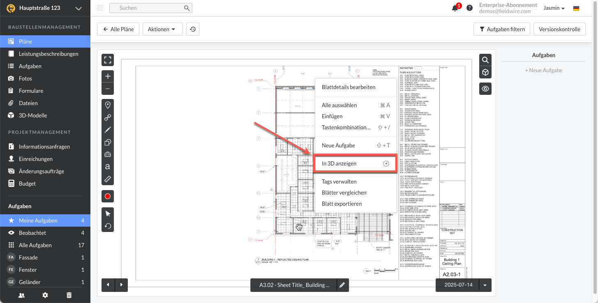Click the Aufgaben filtern button
This screenshot has height=303, width=598.
501,29
